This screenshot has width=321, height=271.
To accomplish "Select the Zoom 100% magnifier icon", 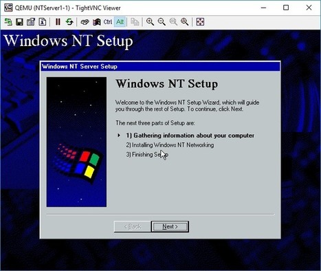I will coord(173,22).
